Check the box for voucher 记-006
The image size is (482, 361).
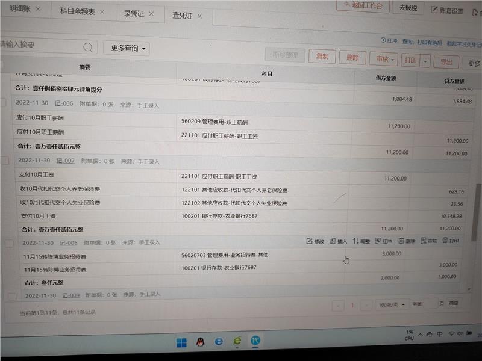3,103
